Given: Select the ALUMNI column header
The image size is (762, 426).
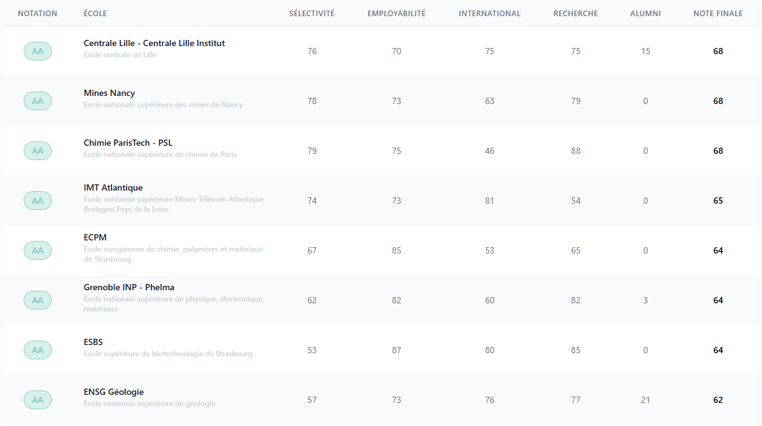Looking at the screenshot, I should coord(645,14).
